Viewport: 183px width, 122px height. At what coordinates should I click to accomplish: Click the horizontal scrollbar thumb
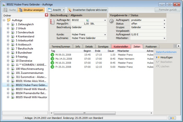85,113
